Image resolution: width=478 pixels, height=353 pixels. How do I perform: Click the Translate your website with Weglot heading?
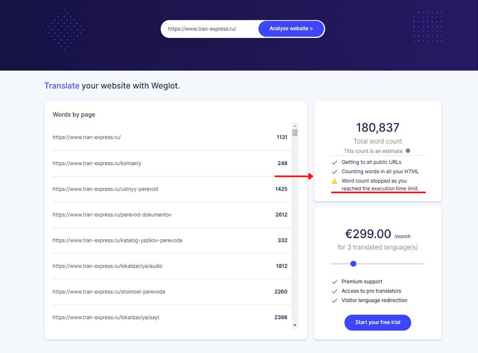[x=112, y=86]
